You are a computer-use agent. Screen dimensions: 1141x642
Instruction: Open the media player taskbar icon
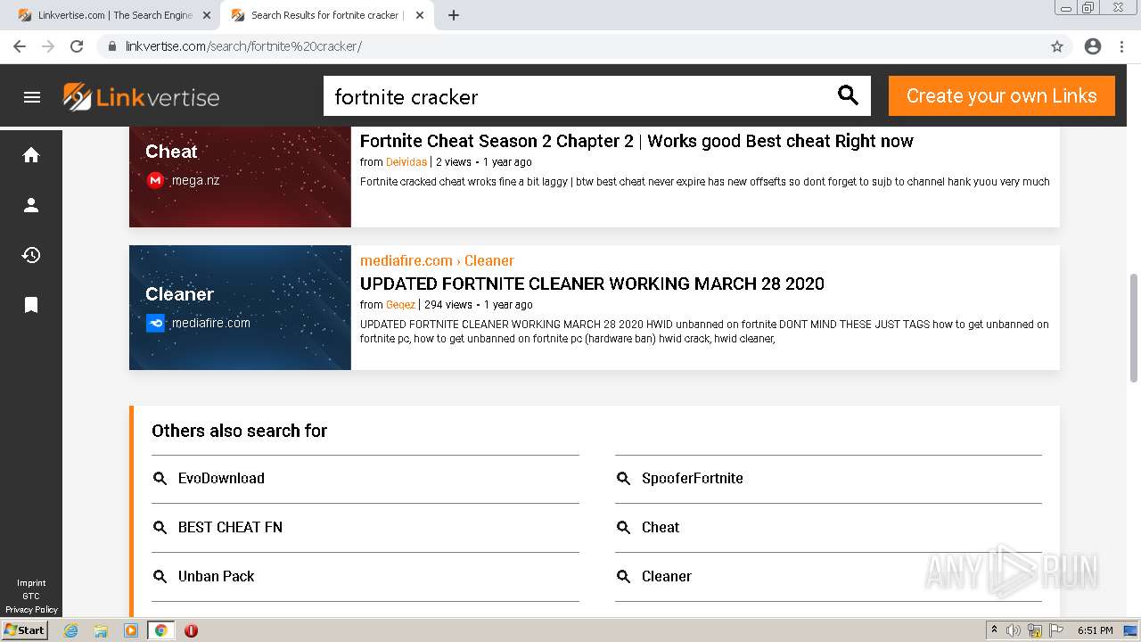pyautogui.click(x=131, y=630)
